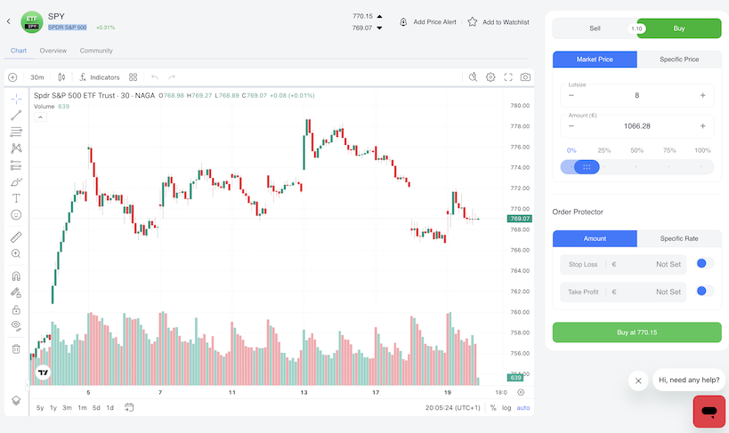Select the Fibonacci retracement tool
The width and height of the screenshot is (729, 433).
(16, 132)
